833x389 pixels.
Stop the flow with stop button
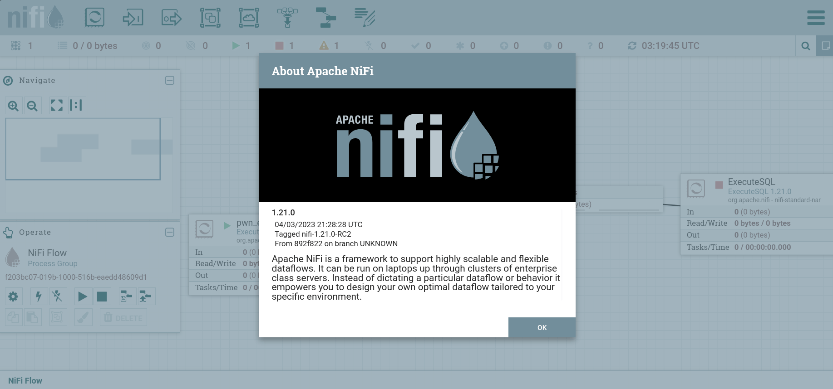click(102, 297)
